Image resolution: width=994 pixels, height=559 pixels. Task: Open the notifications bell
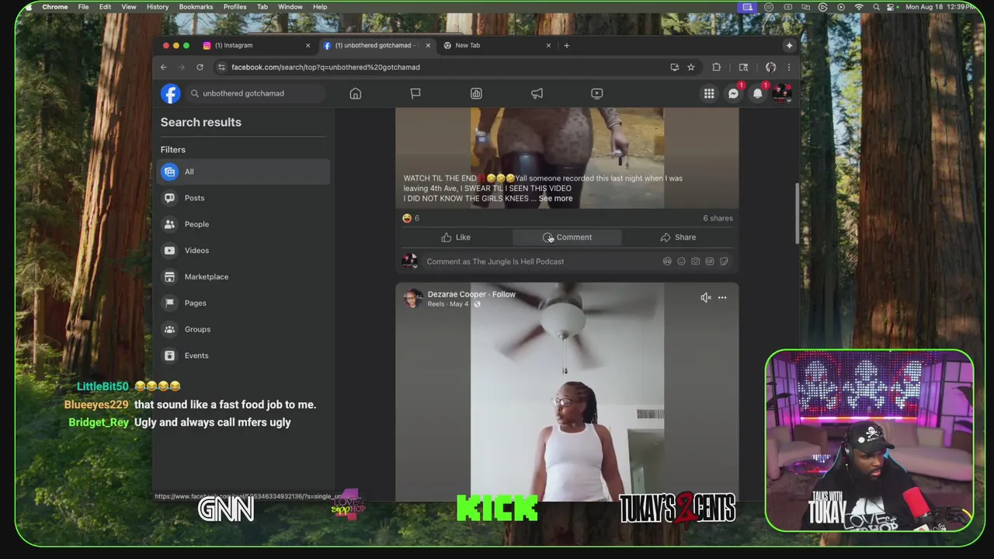pyautogui.click(x=758, y=94)
